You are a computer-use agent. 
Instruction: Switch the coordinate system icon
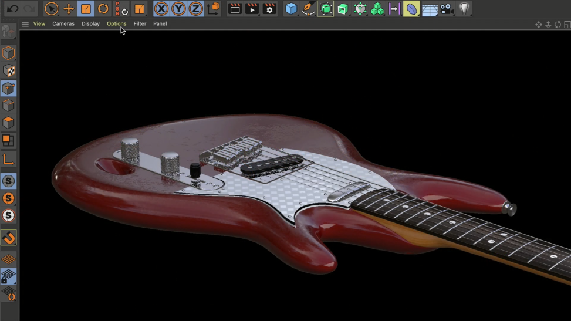(x=214, y=9)
